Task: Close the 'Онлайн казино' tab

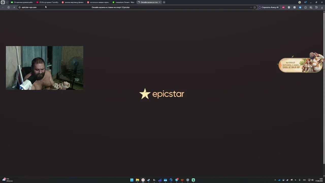Action: [160, 2]
